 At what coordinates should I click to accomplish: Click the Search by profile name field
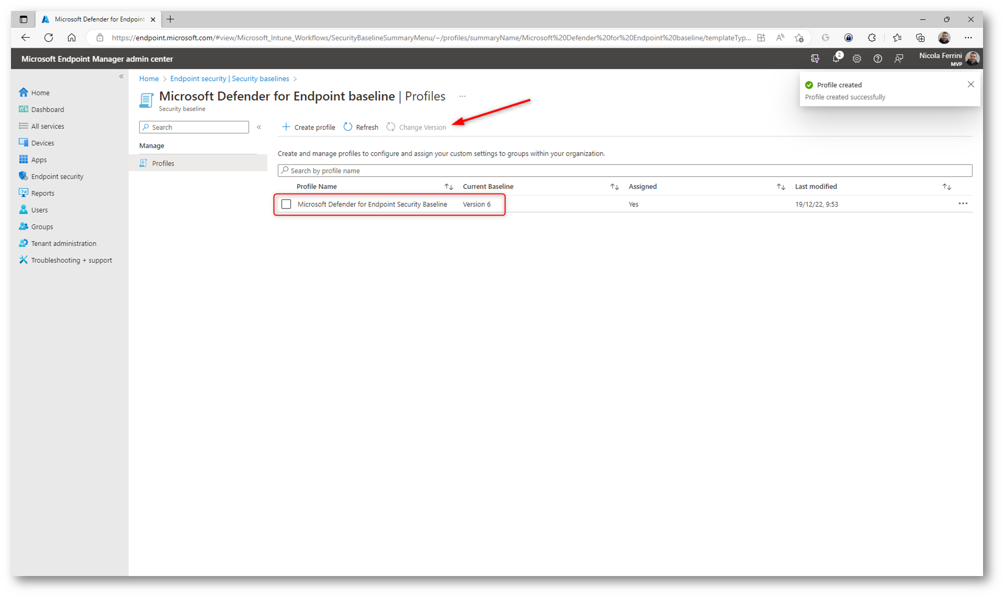pos(624,171)
